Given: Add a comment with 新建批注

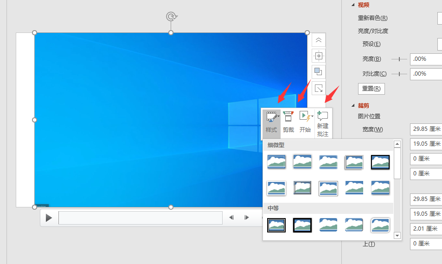Looking at the screenshot, I should coord(323,123).
